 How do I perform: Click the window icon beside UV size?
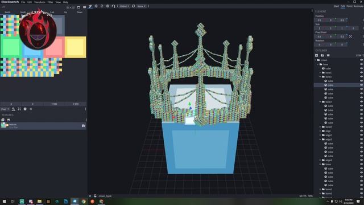78,7
